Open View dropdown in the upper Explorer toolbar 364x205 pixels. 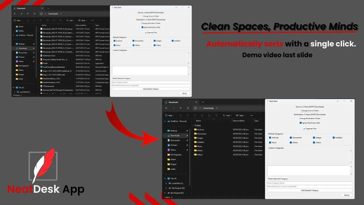coord(82,20)
